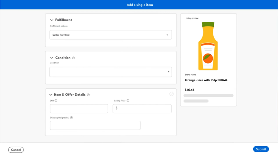Image resolution: width=278 pixels, height=154 pixels.
Task: Collapse the Condition section chevron
Action: point(52,58)
